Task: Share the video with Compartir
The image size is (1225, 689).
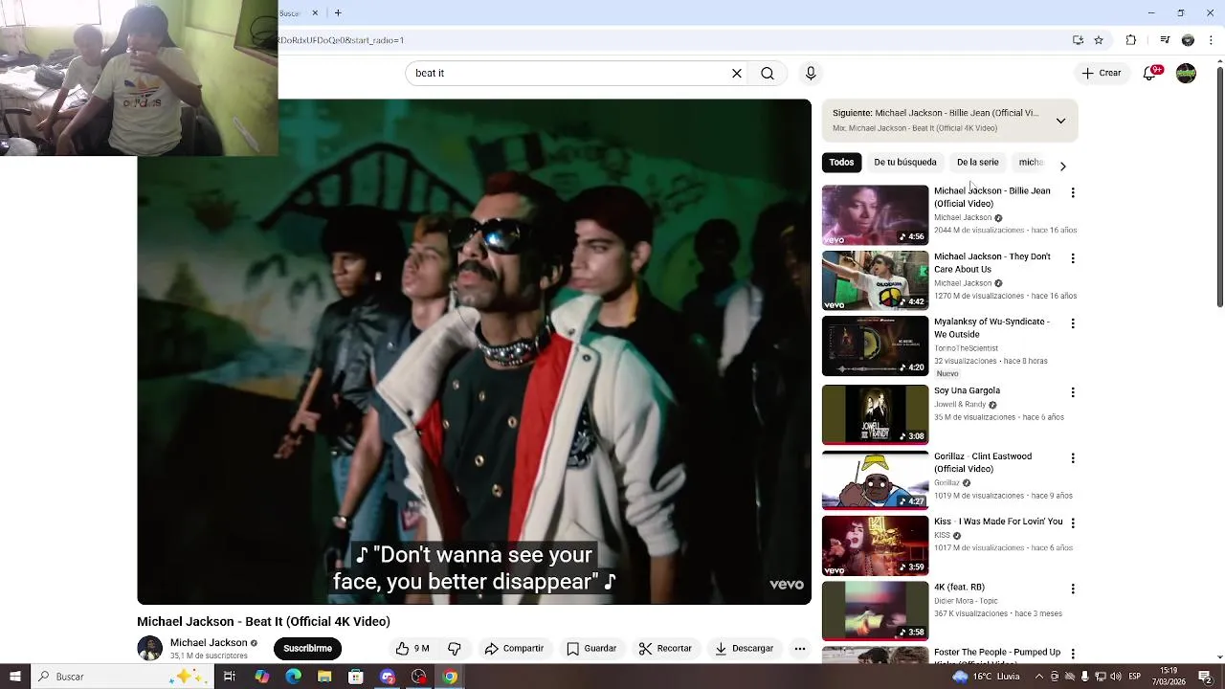Action: tap(514, 648)
